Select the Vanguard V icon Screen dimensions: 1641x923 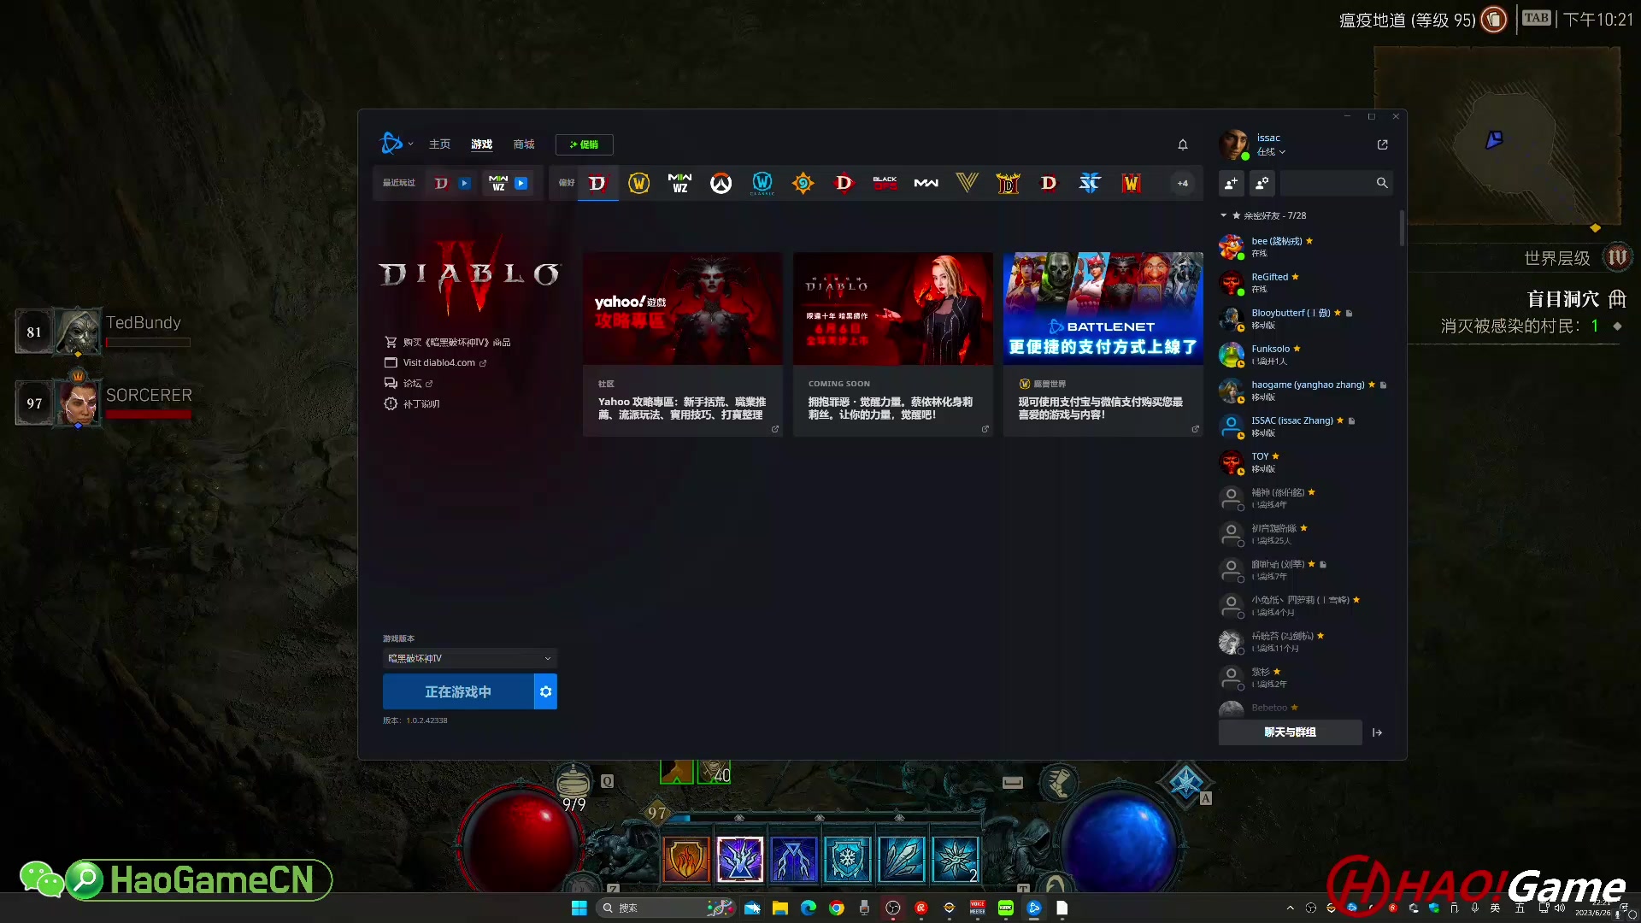pos(967,183)
